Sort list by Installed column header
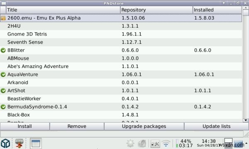The height and width of the screenshot is (149, 249). pos(217,10)
